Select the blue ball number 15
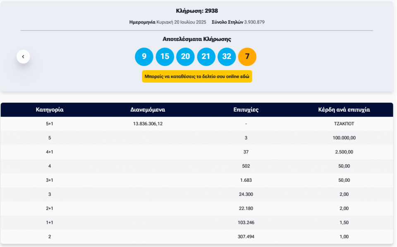Viewport: 397px width, 247px height. [165, 57]
